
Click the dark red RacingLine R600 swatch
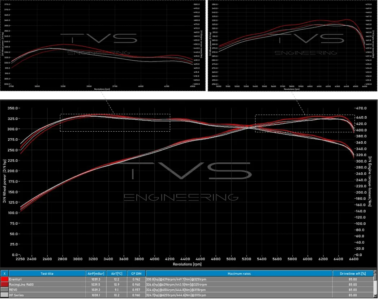5,285
